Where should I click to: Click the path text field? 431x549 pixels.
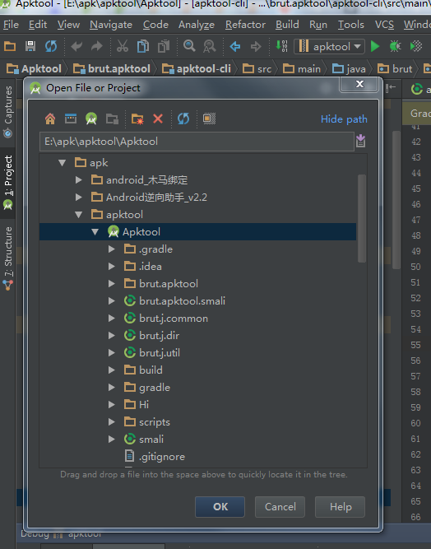click(197, 142)
